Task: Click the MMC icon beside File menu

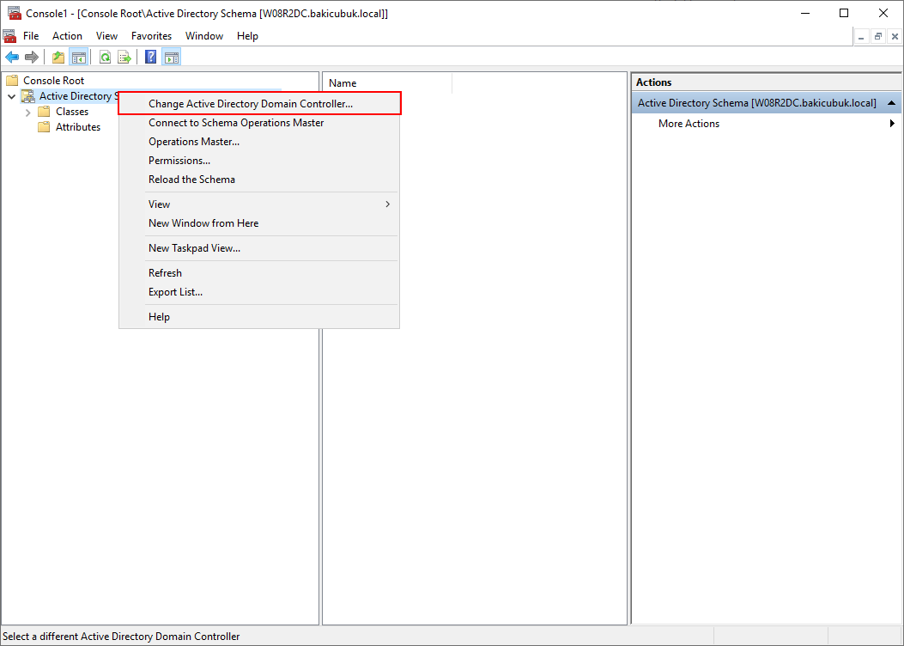Action: [9, 36]
